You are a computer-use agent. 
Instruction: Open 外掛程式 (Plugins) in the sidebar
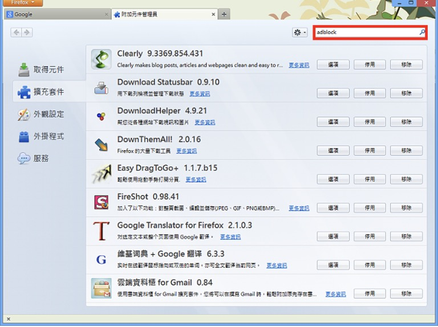41,136
